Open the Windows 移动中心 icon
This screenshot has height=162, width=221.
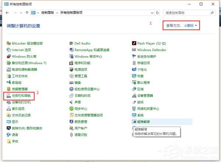click(71, 56)
